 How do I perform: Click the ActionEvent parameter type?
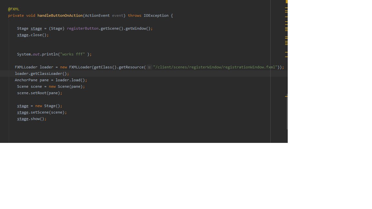[x=97, y=15]
